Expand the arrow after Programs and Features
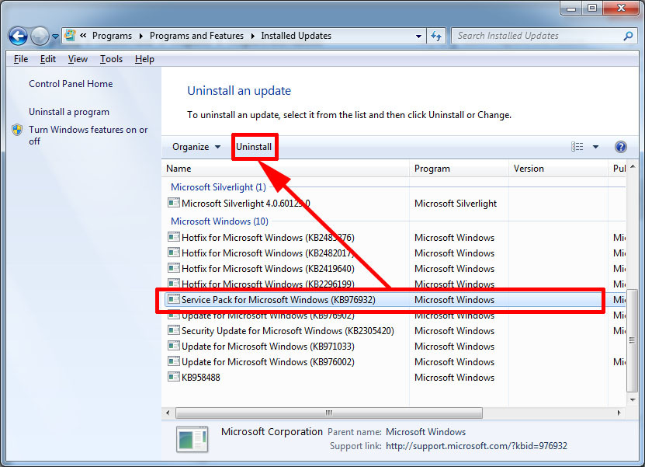Screen dimensions: 645x467 [252, 36]
